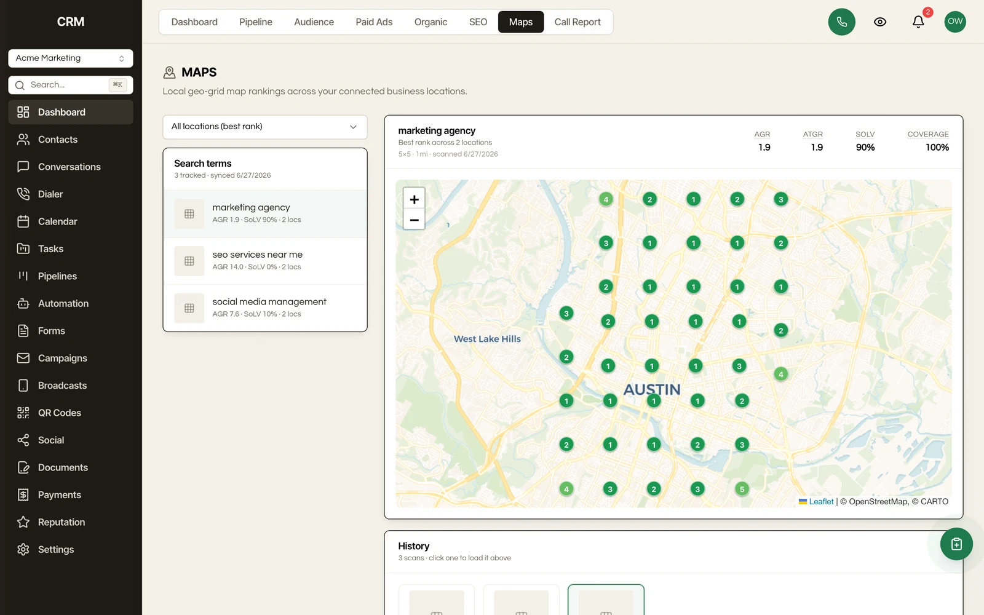The height and width of the screenshot is (615, 984).
Task: Select the second history scan thumbnail
Action: 521,600
